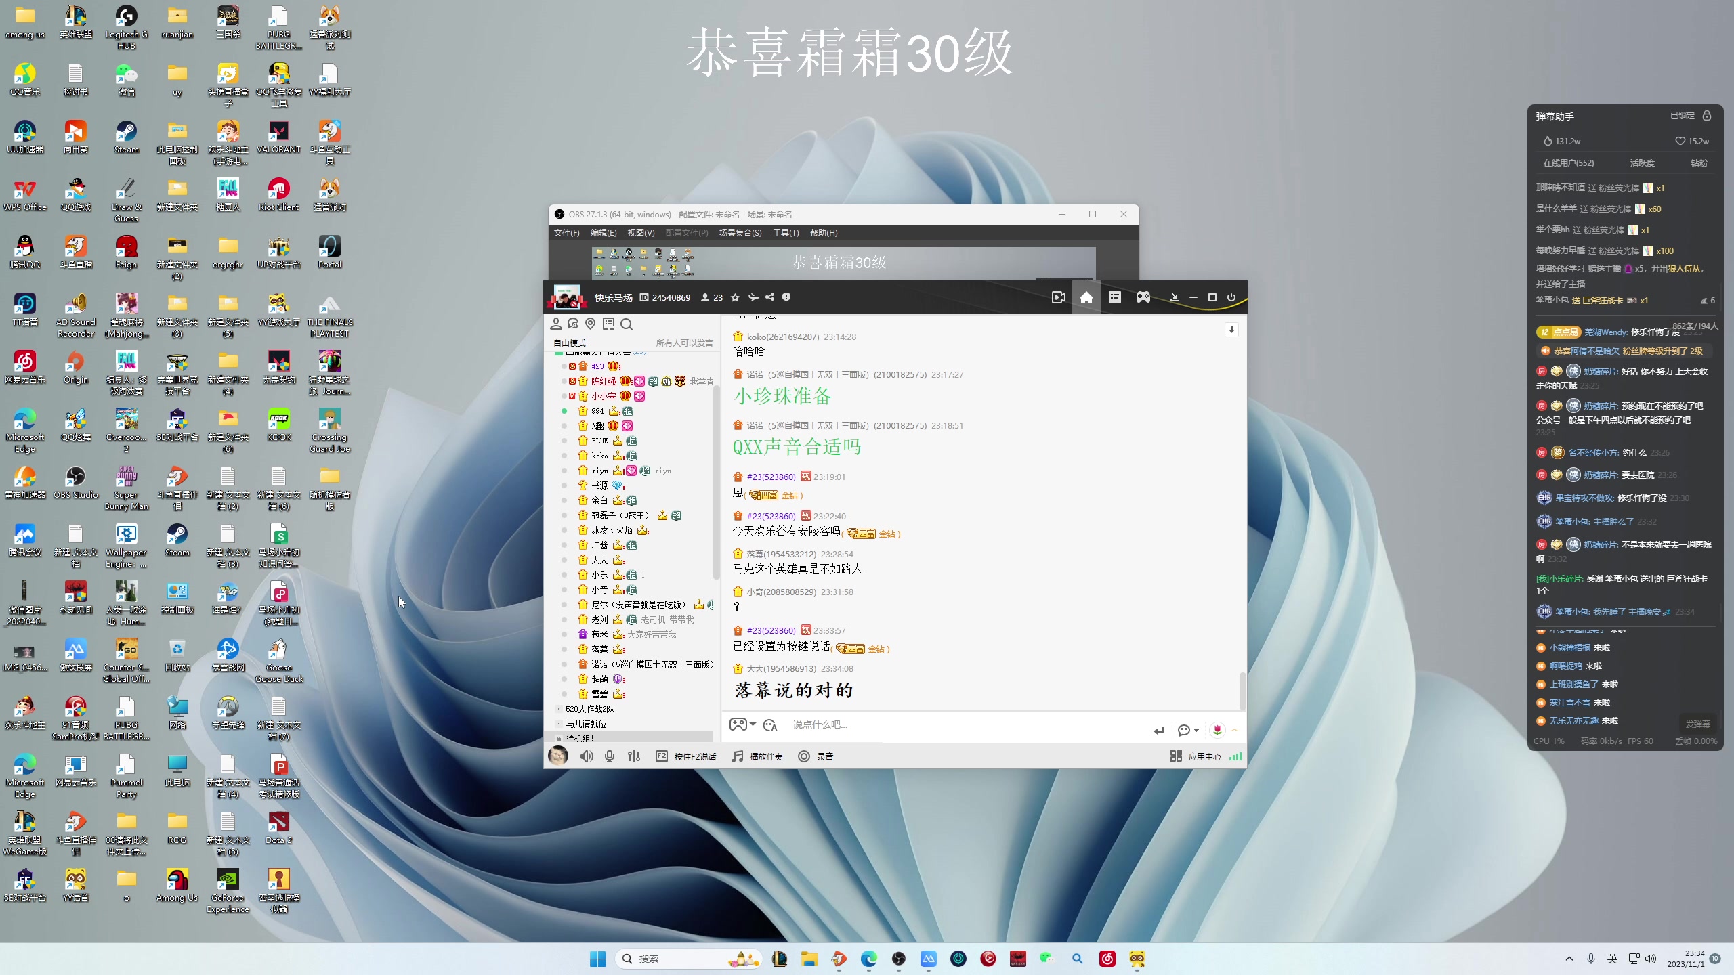
Task: Open the YY channel template list icon
Action: click(x=1115, y=297)
